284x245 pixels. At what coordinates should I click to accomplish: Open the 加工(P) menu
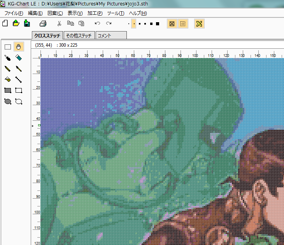(x=95, y=13)
